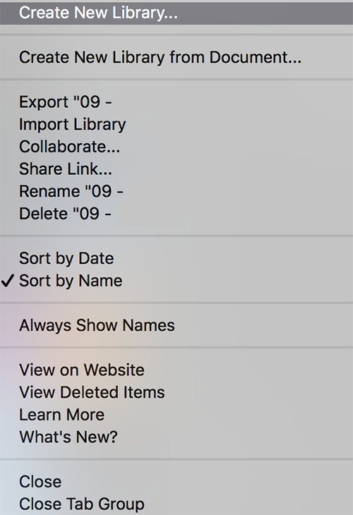Viewport: 353px width, 515px height.
Task: Click the checkmark beside Sort by Name
Action: [8, 281]
